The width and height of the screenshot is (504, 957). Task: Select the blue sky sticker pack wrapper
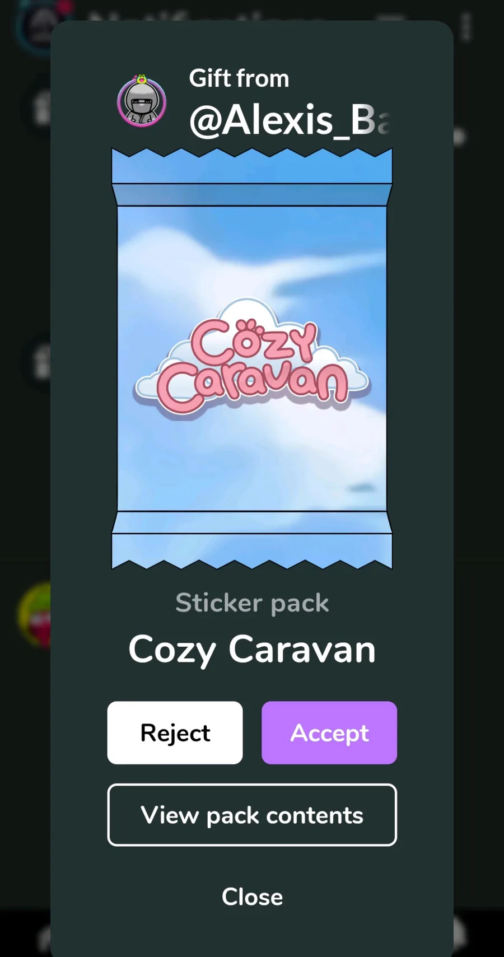252,358
